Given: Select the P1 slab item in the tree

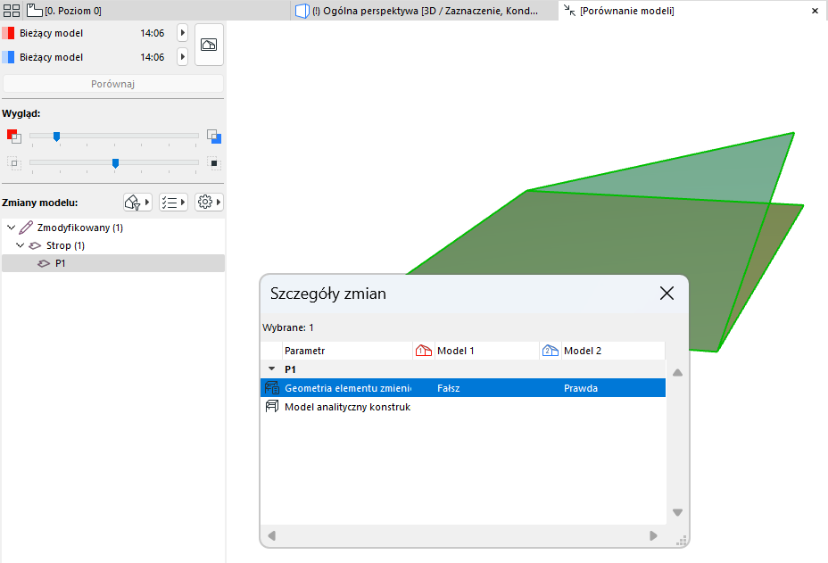Looking at the screenshot, I should click(113, 263).
